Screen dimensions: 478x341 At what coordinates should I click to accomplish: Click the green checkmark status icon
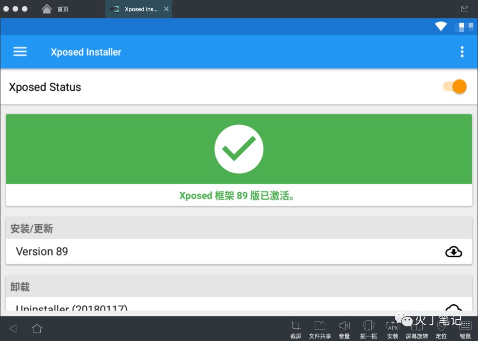[239, 149]
